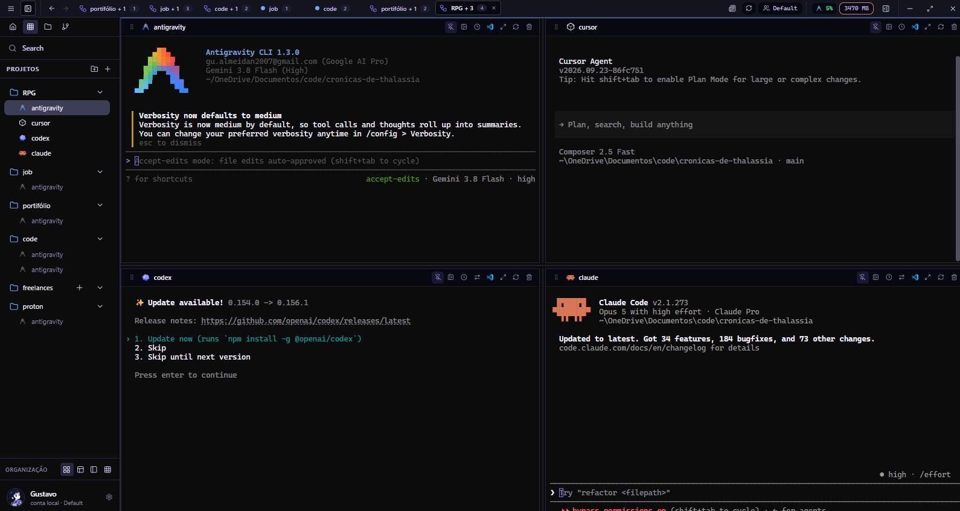Image resolution: width=960 pixels, height=511 pixels.
Task: Expand the freelances project folder
Action: 100,288
